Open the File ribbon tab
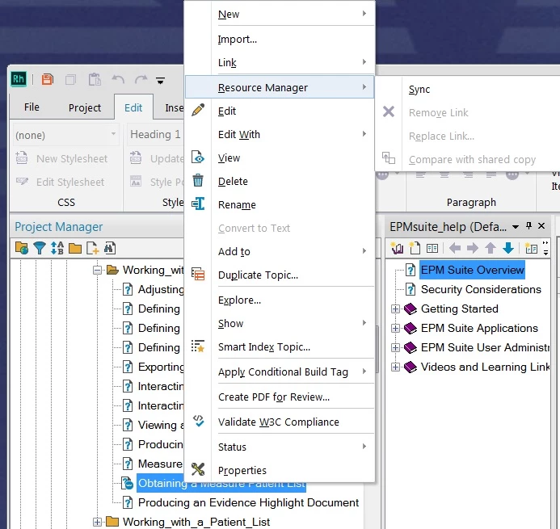This screenshot has height=529, width=560. pyautogui.click(x=32, y=107)
